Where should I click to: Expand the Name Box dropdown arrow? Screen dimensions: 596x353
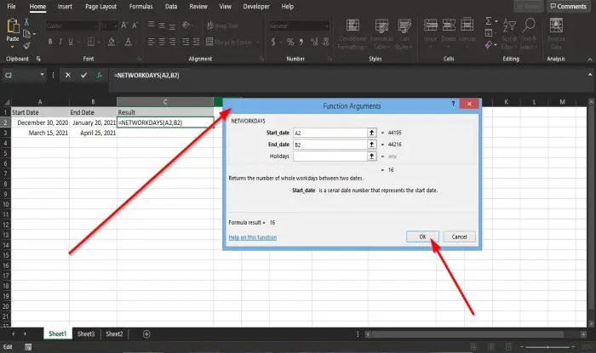[x=42, y=75]
